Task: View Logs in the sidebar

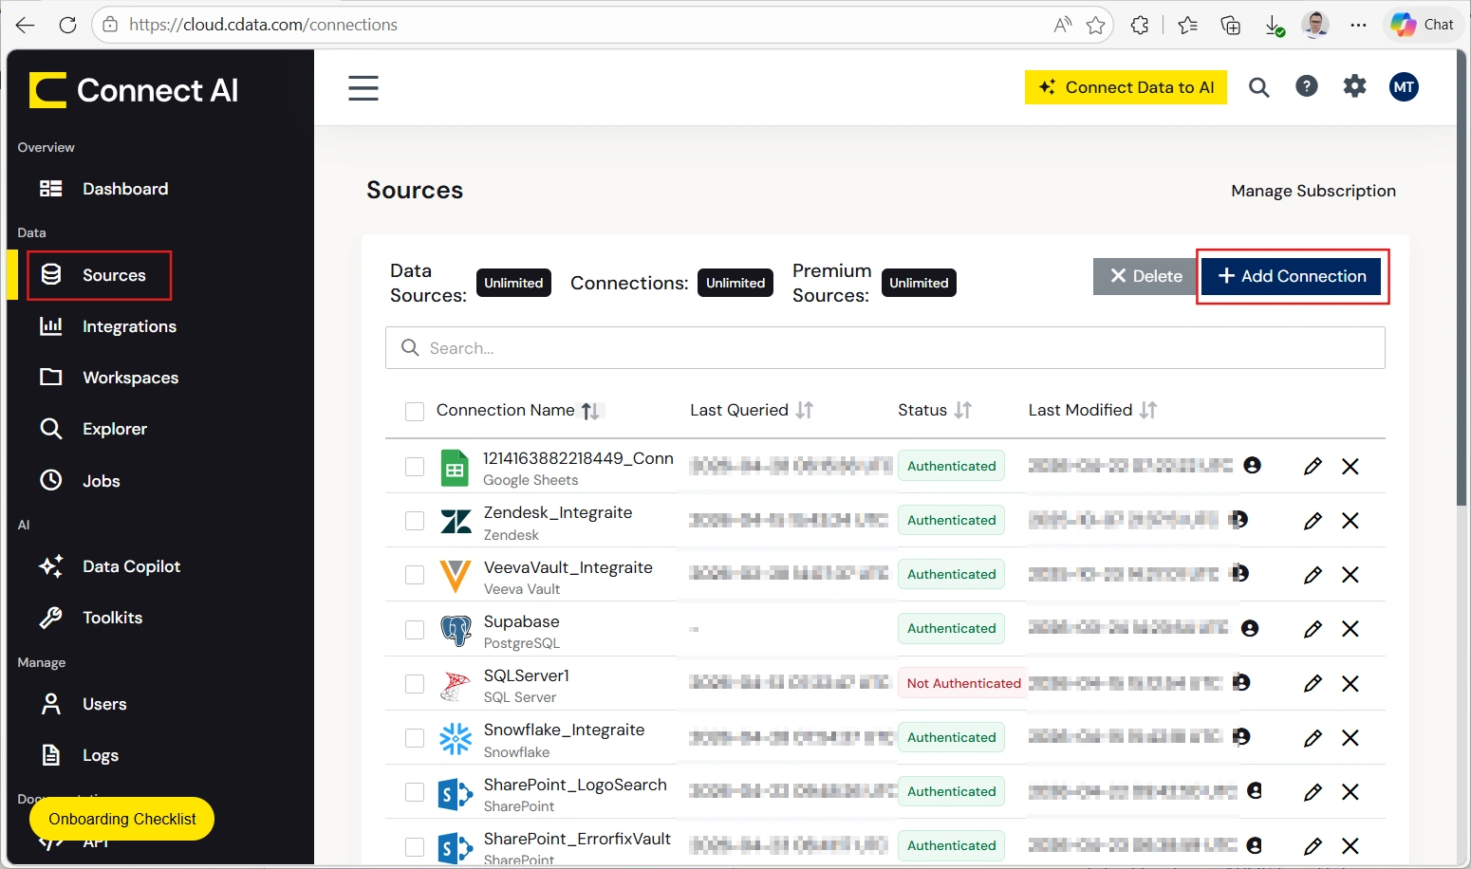Action: tap(79, 755)
